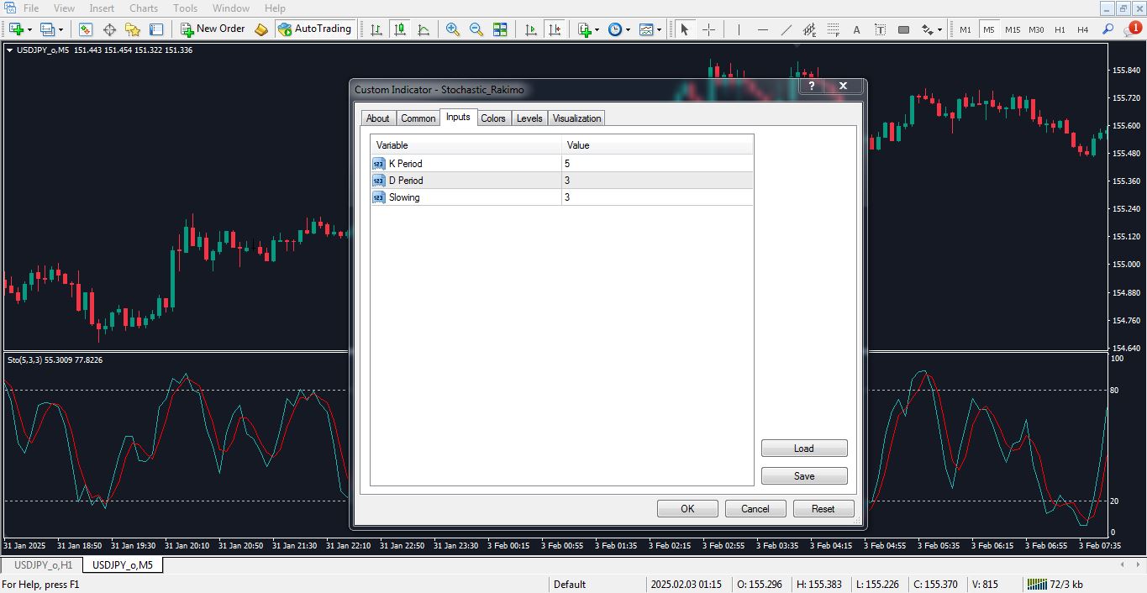Toggle chart shift icon
The height and width of the screenshot is (593, 1147).
(x=555, y=29)
